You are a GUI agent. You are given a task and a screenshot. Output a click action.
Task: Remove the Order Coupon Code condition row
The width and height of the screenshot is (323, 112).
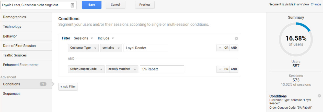220,69
